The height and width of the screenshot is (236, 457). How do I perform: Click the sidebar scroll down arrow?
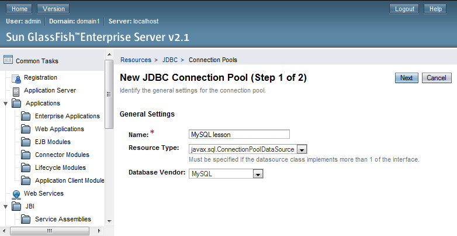pos(109,221)
